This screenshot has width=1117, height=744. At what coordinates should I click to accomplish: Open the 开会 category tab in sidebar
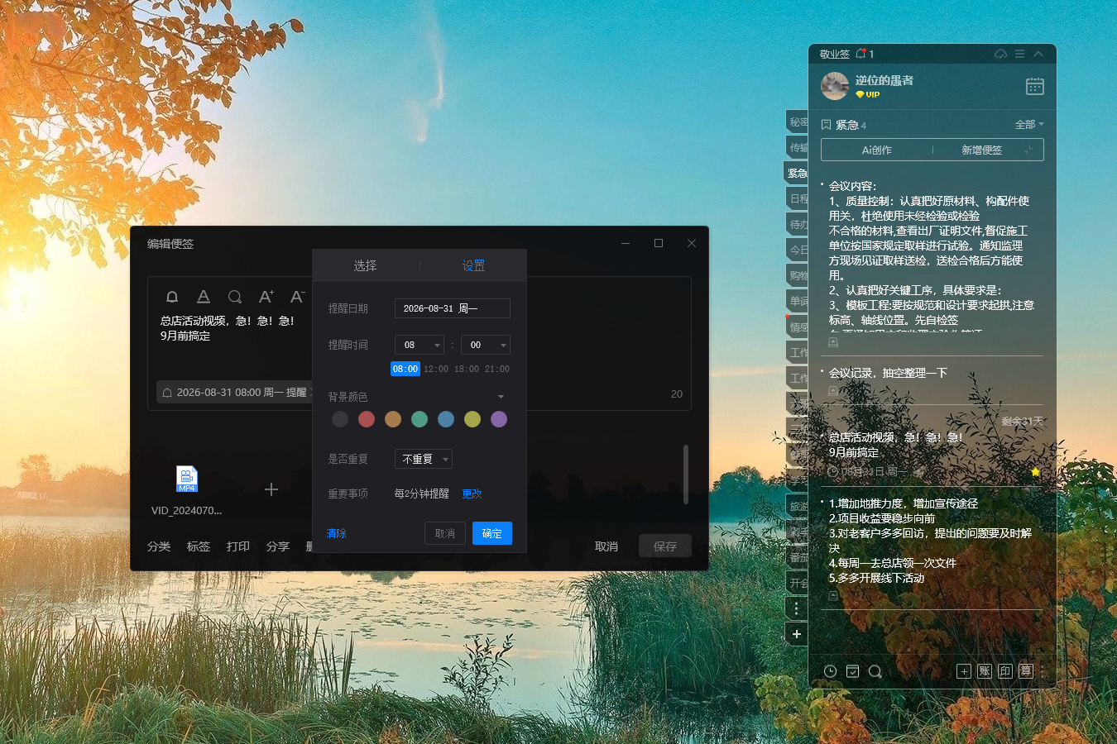[x=797, y=583]
